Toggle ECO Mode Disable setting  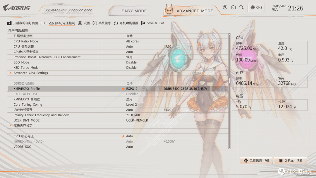coord(131,62)
